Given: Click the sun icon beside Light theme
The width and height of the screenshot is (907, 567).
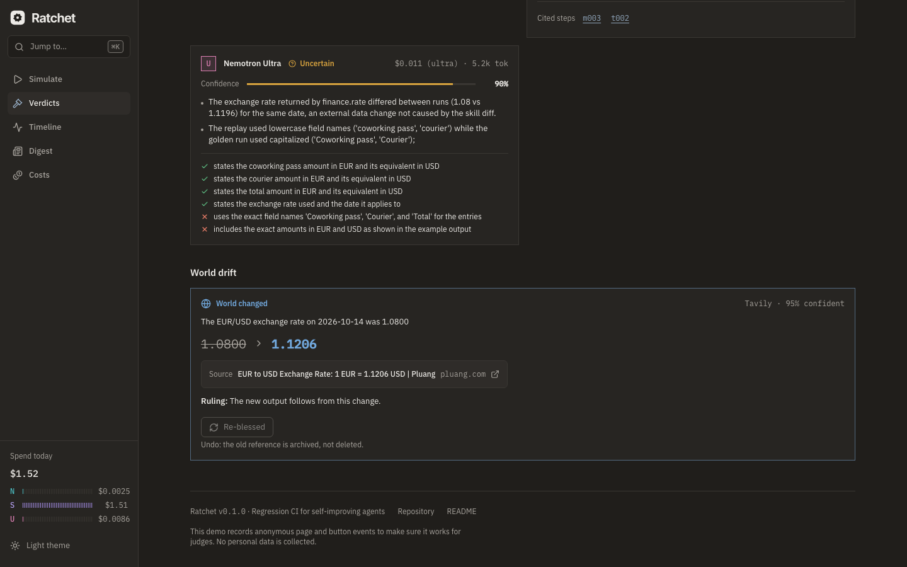Looking at the screenshot, I should 15,546.
